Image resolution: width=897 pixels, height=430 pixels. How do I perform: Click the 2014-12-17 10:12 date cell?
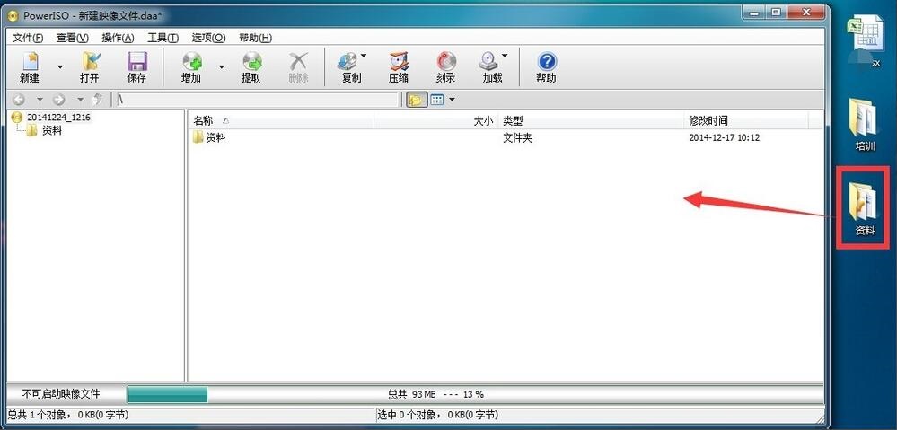(725, 138)
